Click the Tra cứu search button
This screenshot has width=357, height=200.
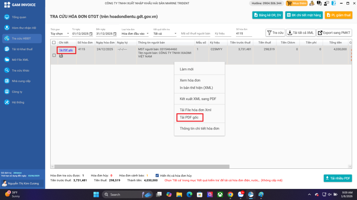275,33
